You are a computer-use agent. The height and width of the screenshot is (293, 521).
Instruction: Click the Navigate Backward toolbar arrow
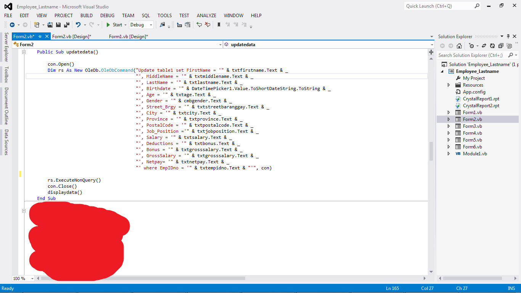[x=12, y=25]
